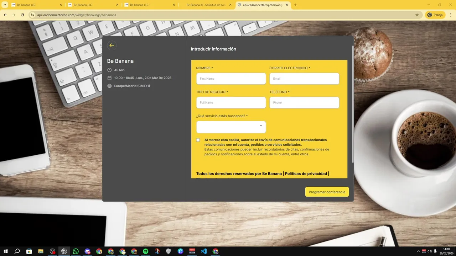Click the Programar conferencia button
456x256 pixels.
pyautogui.click(x=327, y=192)
